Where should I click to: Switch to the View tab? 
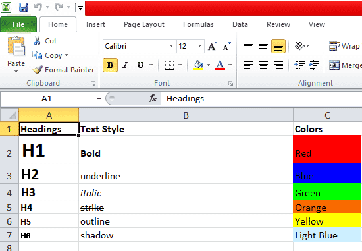tap(317, 24)
